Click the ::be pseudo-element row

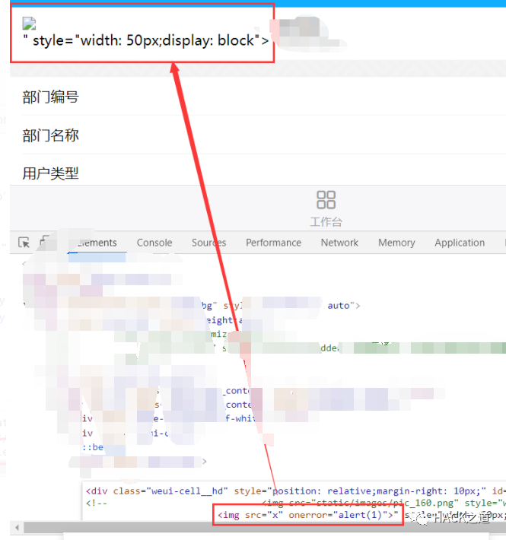(93, 447)
